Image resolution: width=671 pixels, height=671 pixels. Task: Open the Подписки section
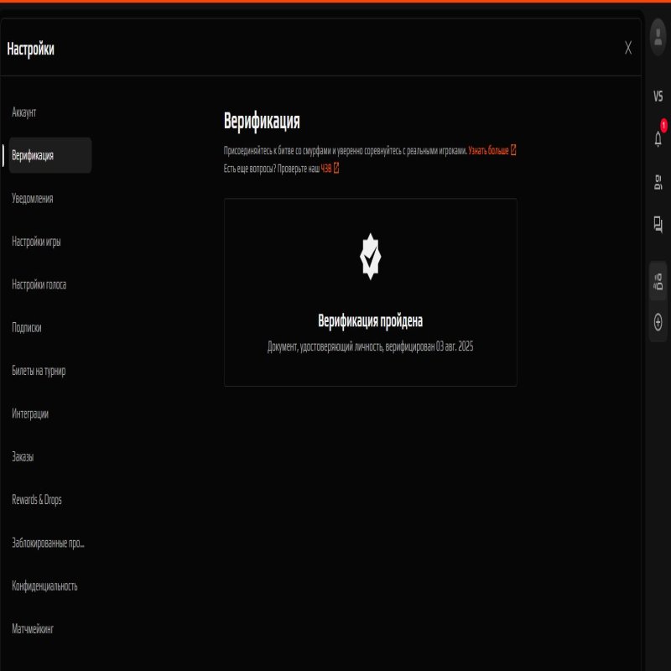tap(27, 328)
